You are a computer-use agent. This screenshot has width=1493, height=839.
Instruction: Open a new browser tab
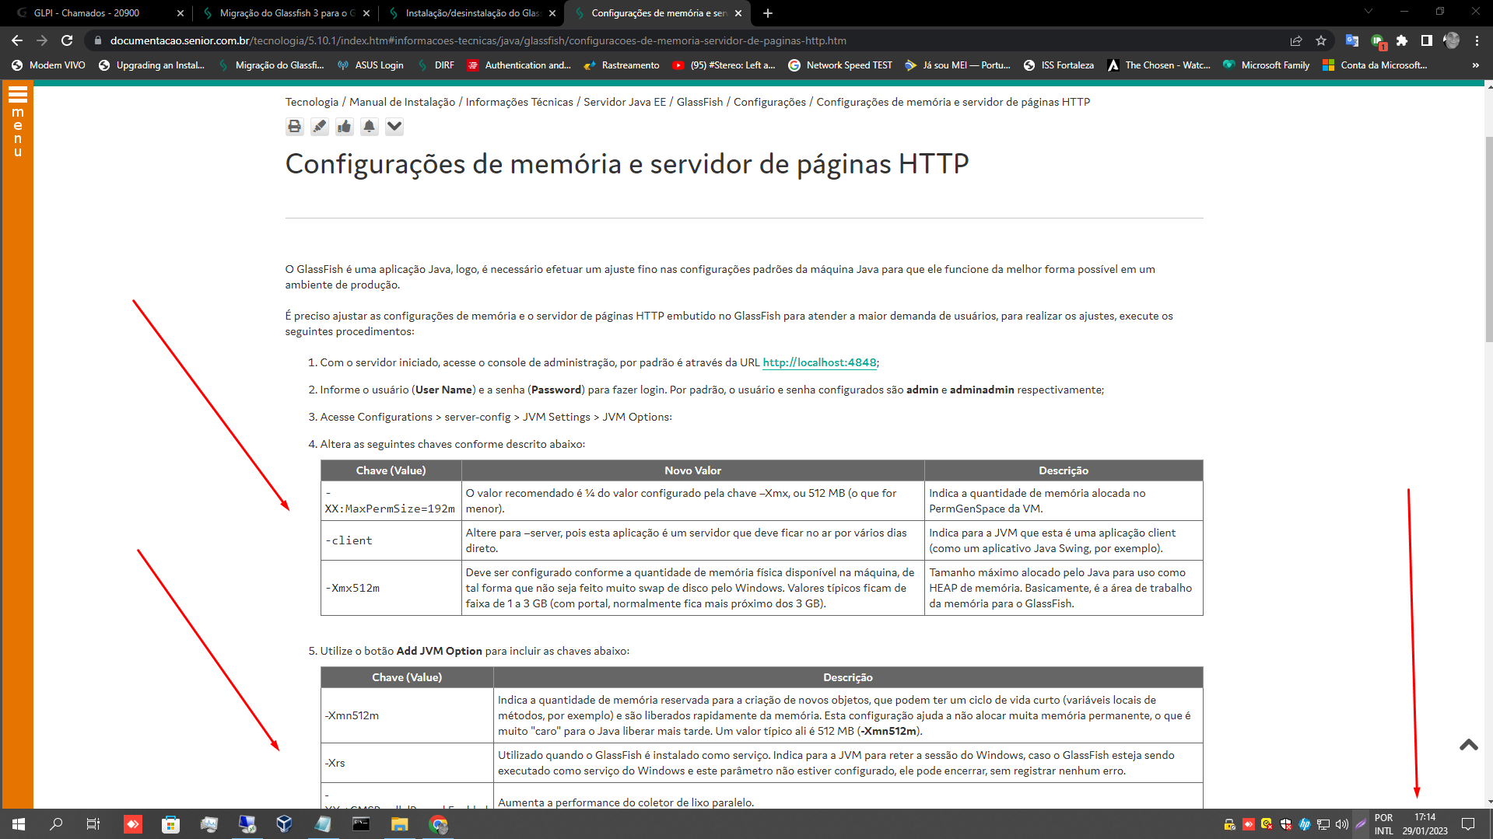pos(768,13)
